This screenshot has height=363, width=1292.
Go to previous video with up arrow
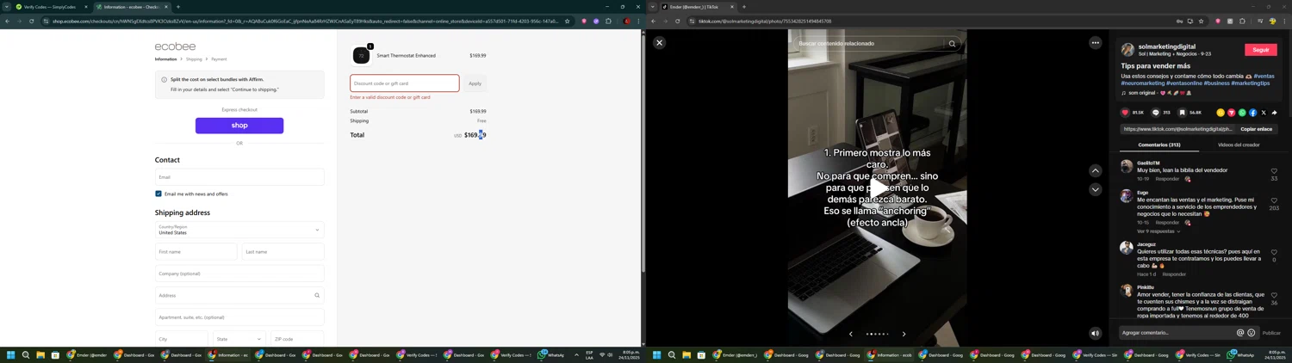[x=1095, y=170]
